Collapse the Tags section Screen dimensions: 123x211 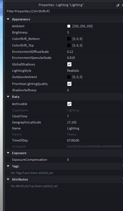tap(8, 166)
